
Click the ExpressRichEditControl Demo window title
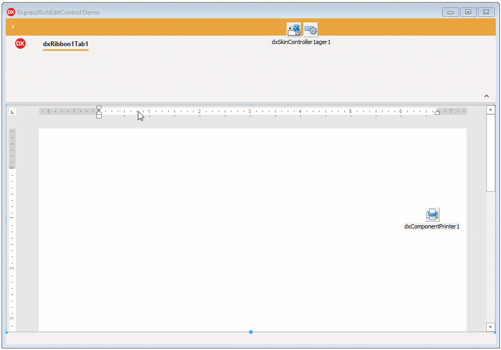(x=59, y=13)
